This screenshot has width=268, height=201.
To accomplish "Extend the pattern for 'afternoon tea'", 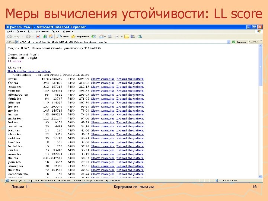I will pyautogui.click(x=130, y=95).
